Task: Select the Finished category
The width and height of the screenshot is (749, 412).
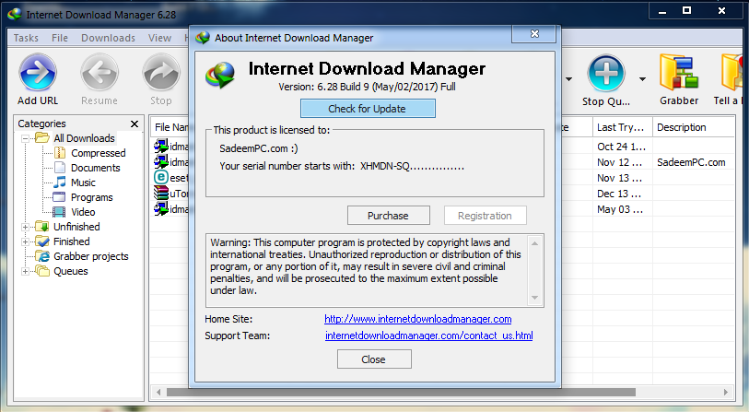Action: tap(72, 241)
